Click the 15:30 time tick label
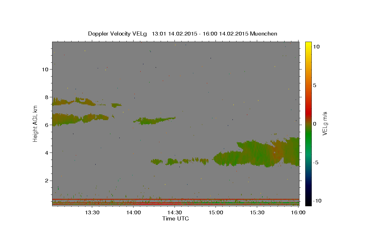 [257, 213]
